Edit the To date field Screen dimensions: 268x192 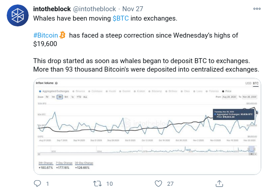(250, 97)
